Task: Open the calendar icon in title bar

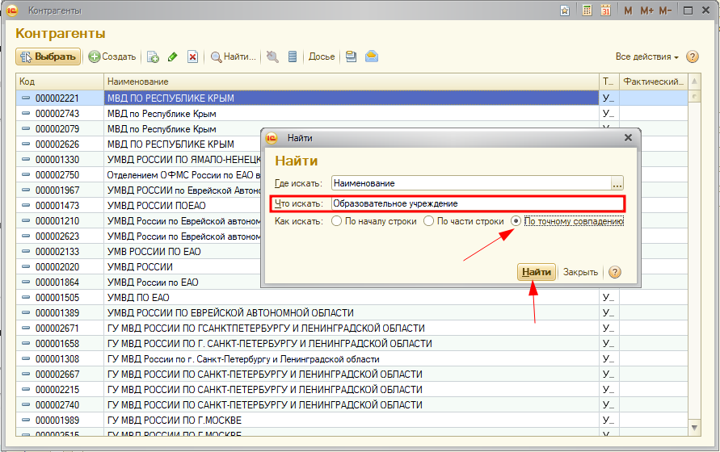Action: coord(604,10)
